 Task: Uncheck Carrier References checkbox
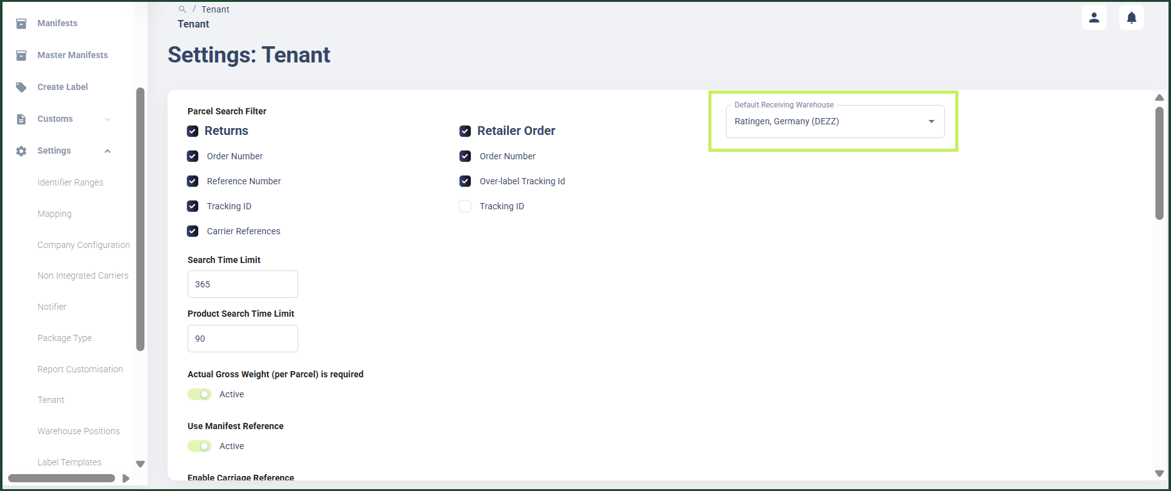pos(193,231)
